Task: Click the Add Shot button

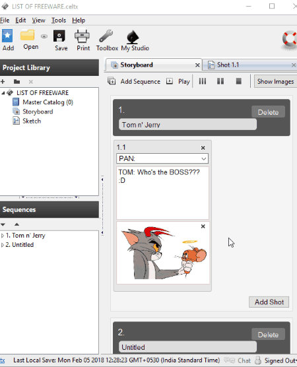Action: coord(269,302)
